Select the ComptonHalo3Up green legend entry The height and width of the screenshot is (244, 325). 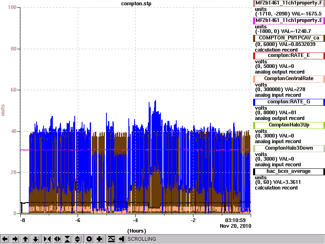coord(289,125)
